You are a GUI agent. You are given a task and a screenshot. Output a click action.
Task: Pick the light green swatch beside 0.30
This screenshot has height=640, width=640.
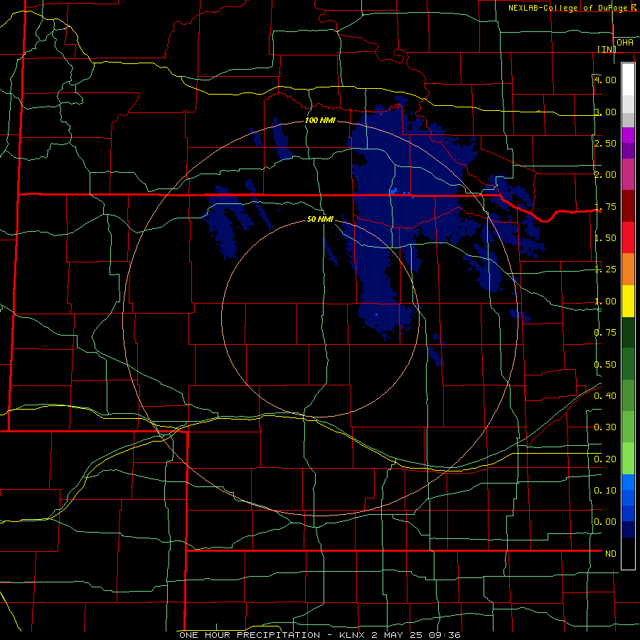628,427
